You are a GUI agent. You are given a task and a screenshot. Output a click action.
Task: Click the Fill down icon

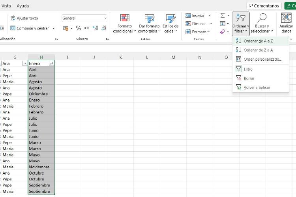(223, 24)
